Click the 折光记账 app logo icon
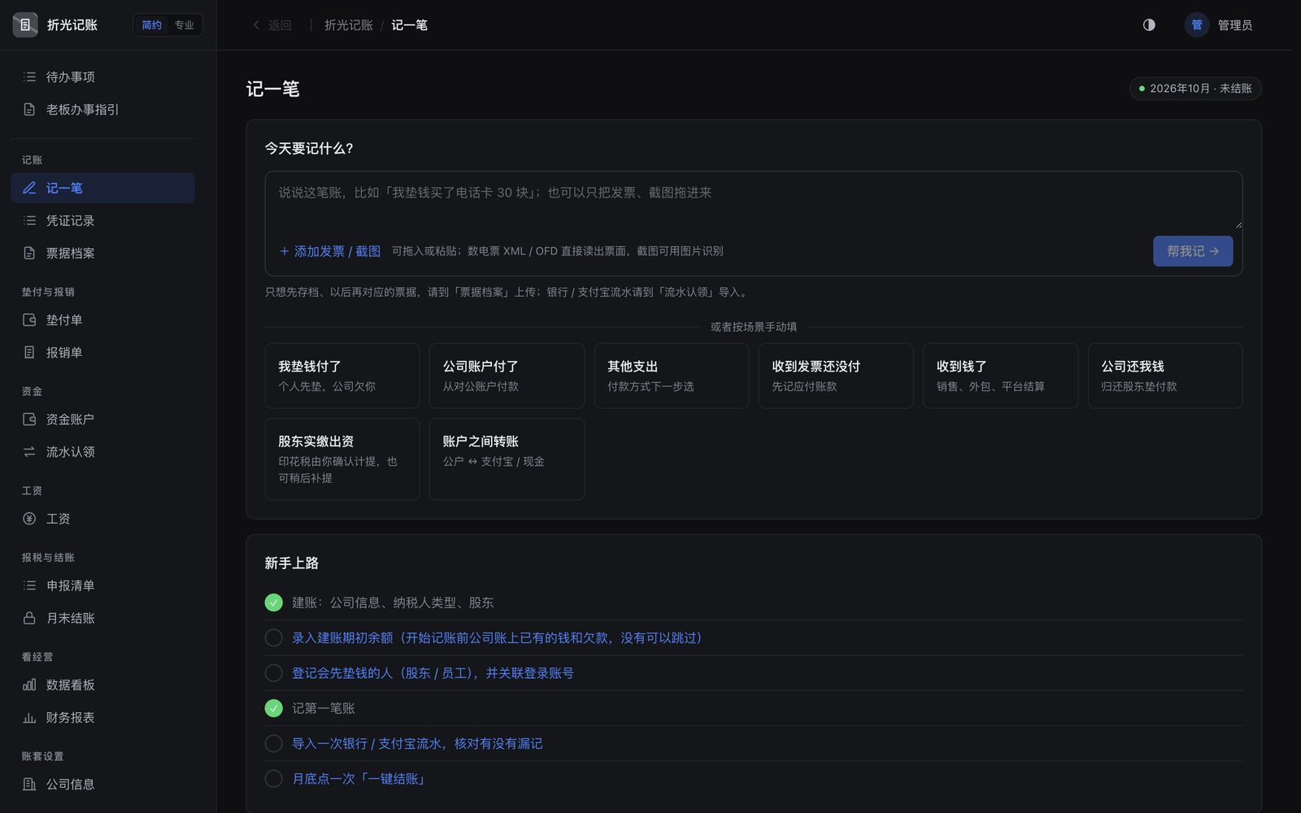Viewport: 1301px width, 813px height. click(25, 25)
